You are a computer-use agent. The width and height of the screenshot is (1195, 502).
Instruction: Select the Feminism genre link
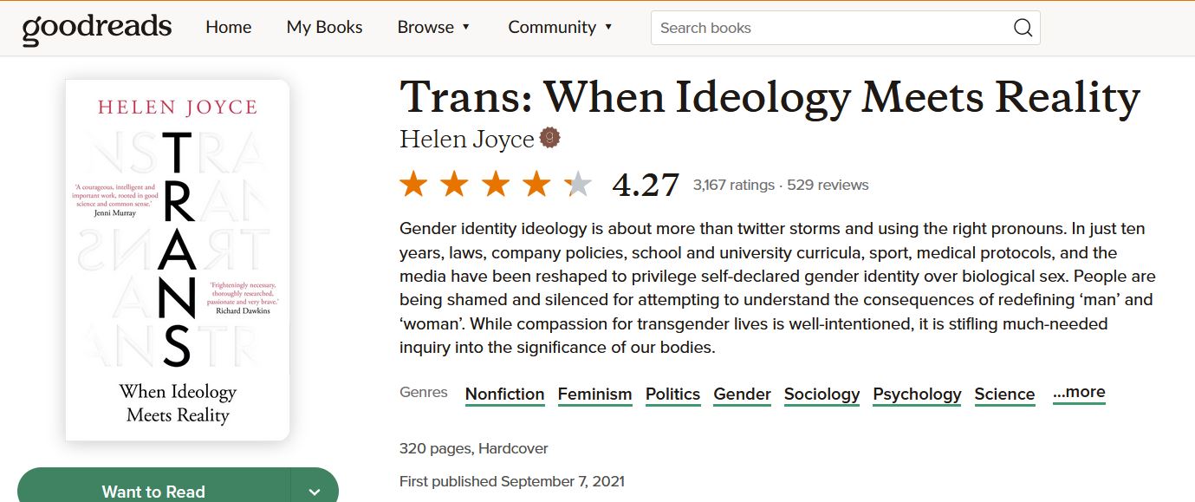point(594,394)
